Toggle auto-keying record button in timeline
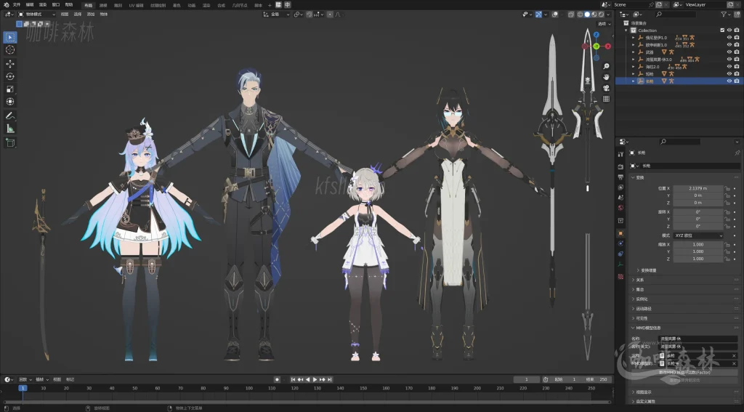 tap(277, 379)
